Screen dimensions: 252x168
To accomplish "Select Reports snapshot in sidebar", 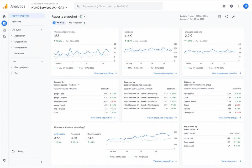I will tap(27, 16).
